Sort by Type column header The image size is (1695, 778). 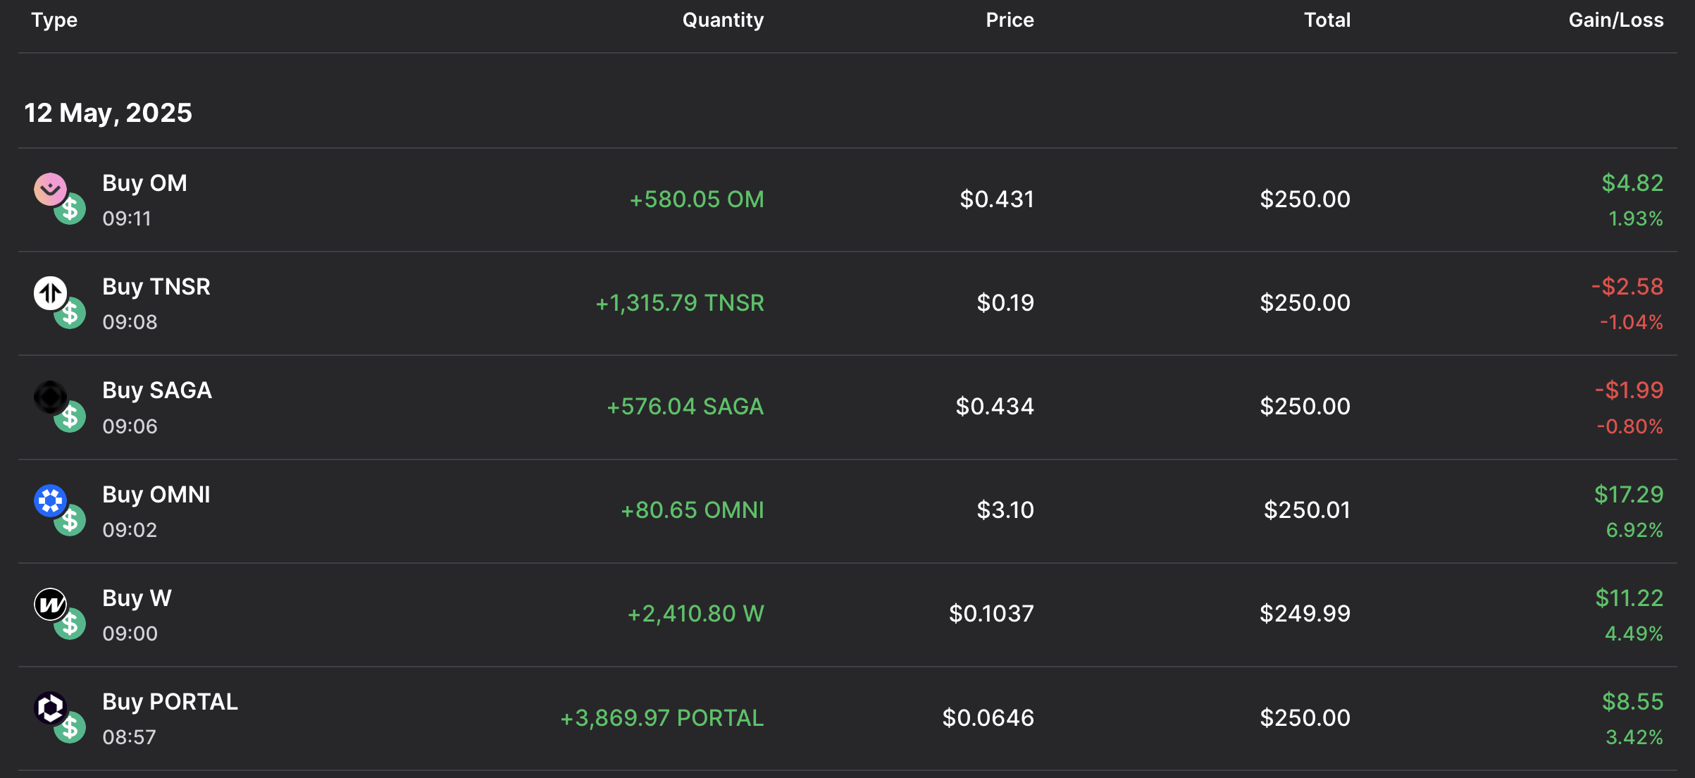click(54, 20)
